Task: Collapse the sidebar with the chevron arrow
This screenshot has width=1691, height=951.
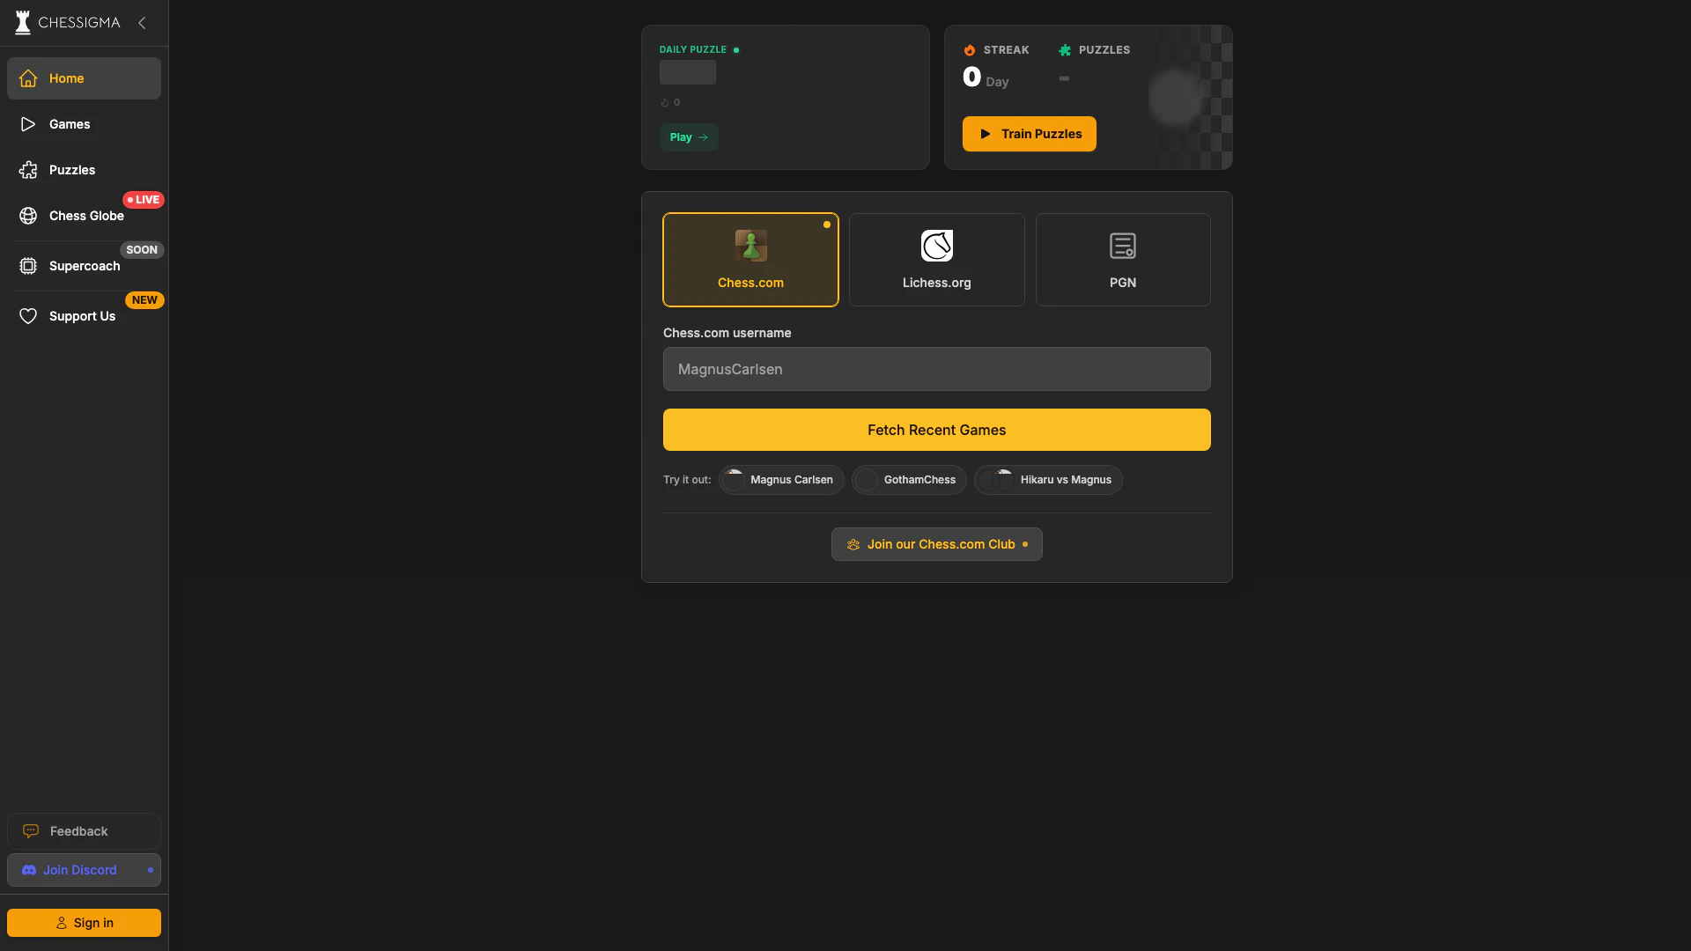Action: 142,23
